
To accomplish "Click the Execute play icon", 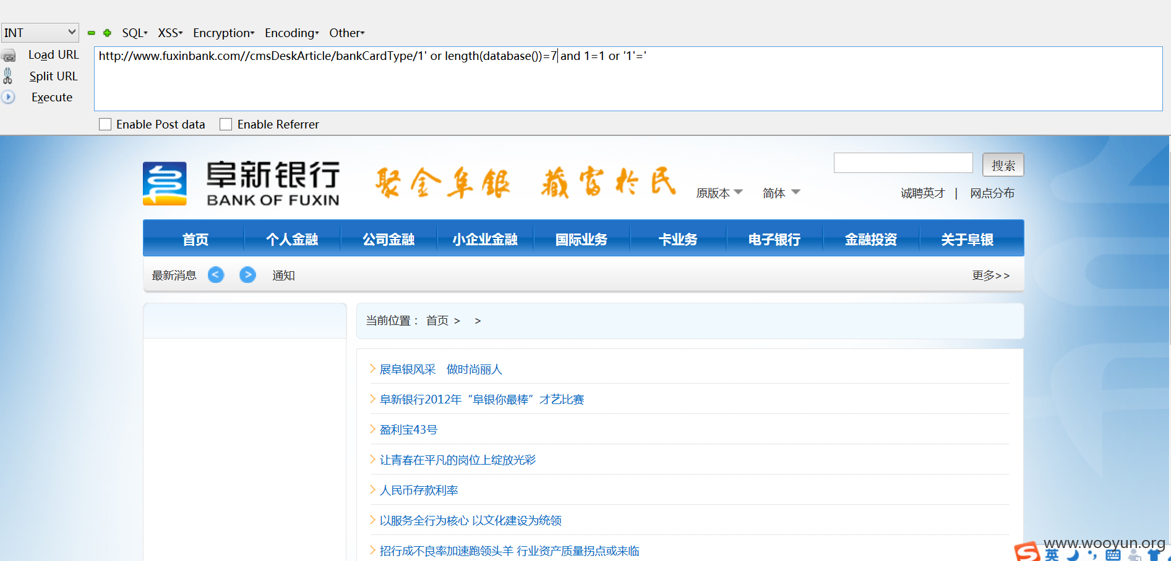I will click(8, 97).
